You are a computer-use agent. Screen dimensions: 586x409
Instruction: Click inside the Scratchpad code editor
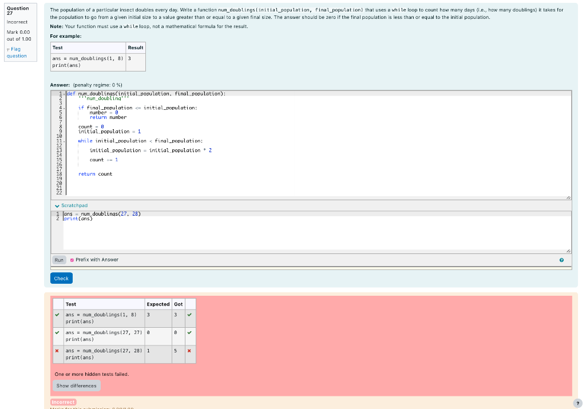[x=229, y=229]
